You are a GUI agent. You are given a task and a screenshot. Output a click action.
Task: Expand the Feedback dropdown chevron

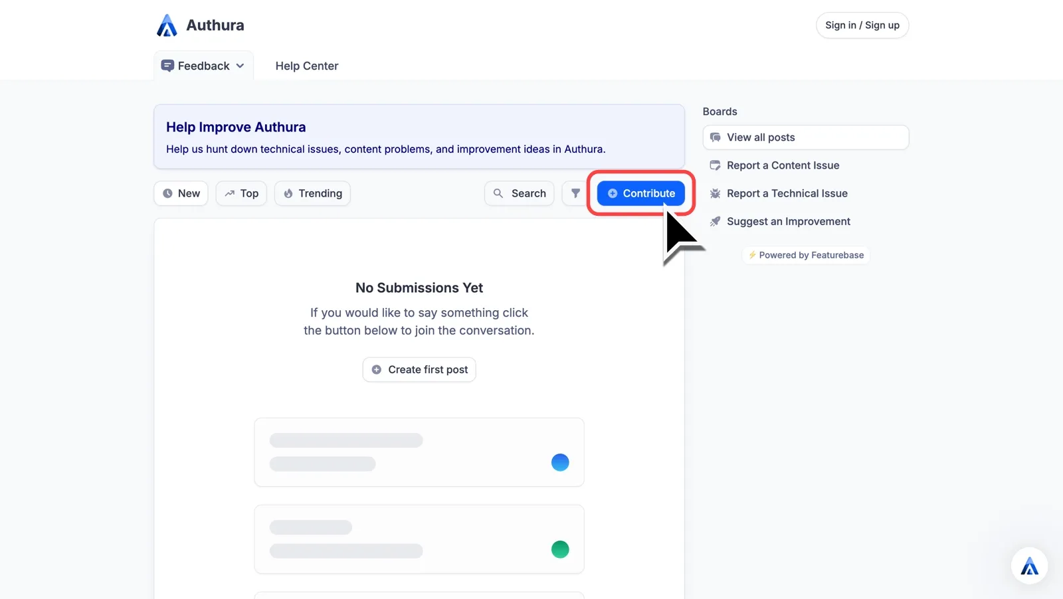pos(240,66)
